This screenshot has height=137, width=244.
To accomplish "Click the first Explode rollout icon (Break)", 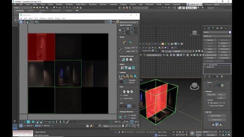I will [x=120, y=76].
